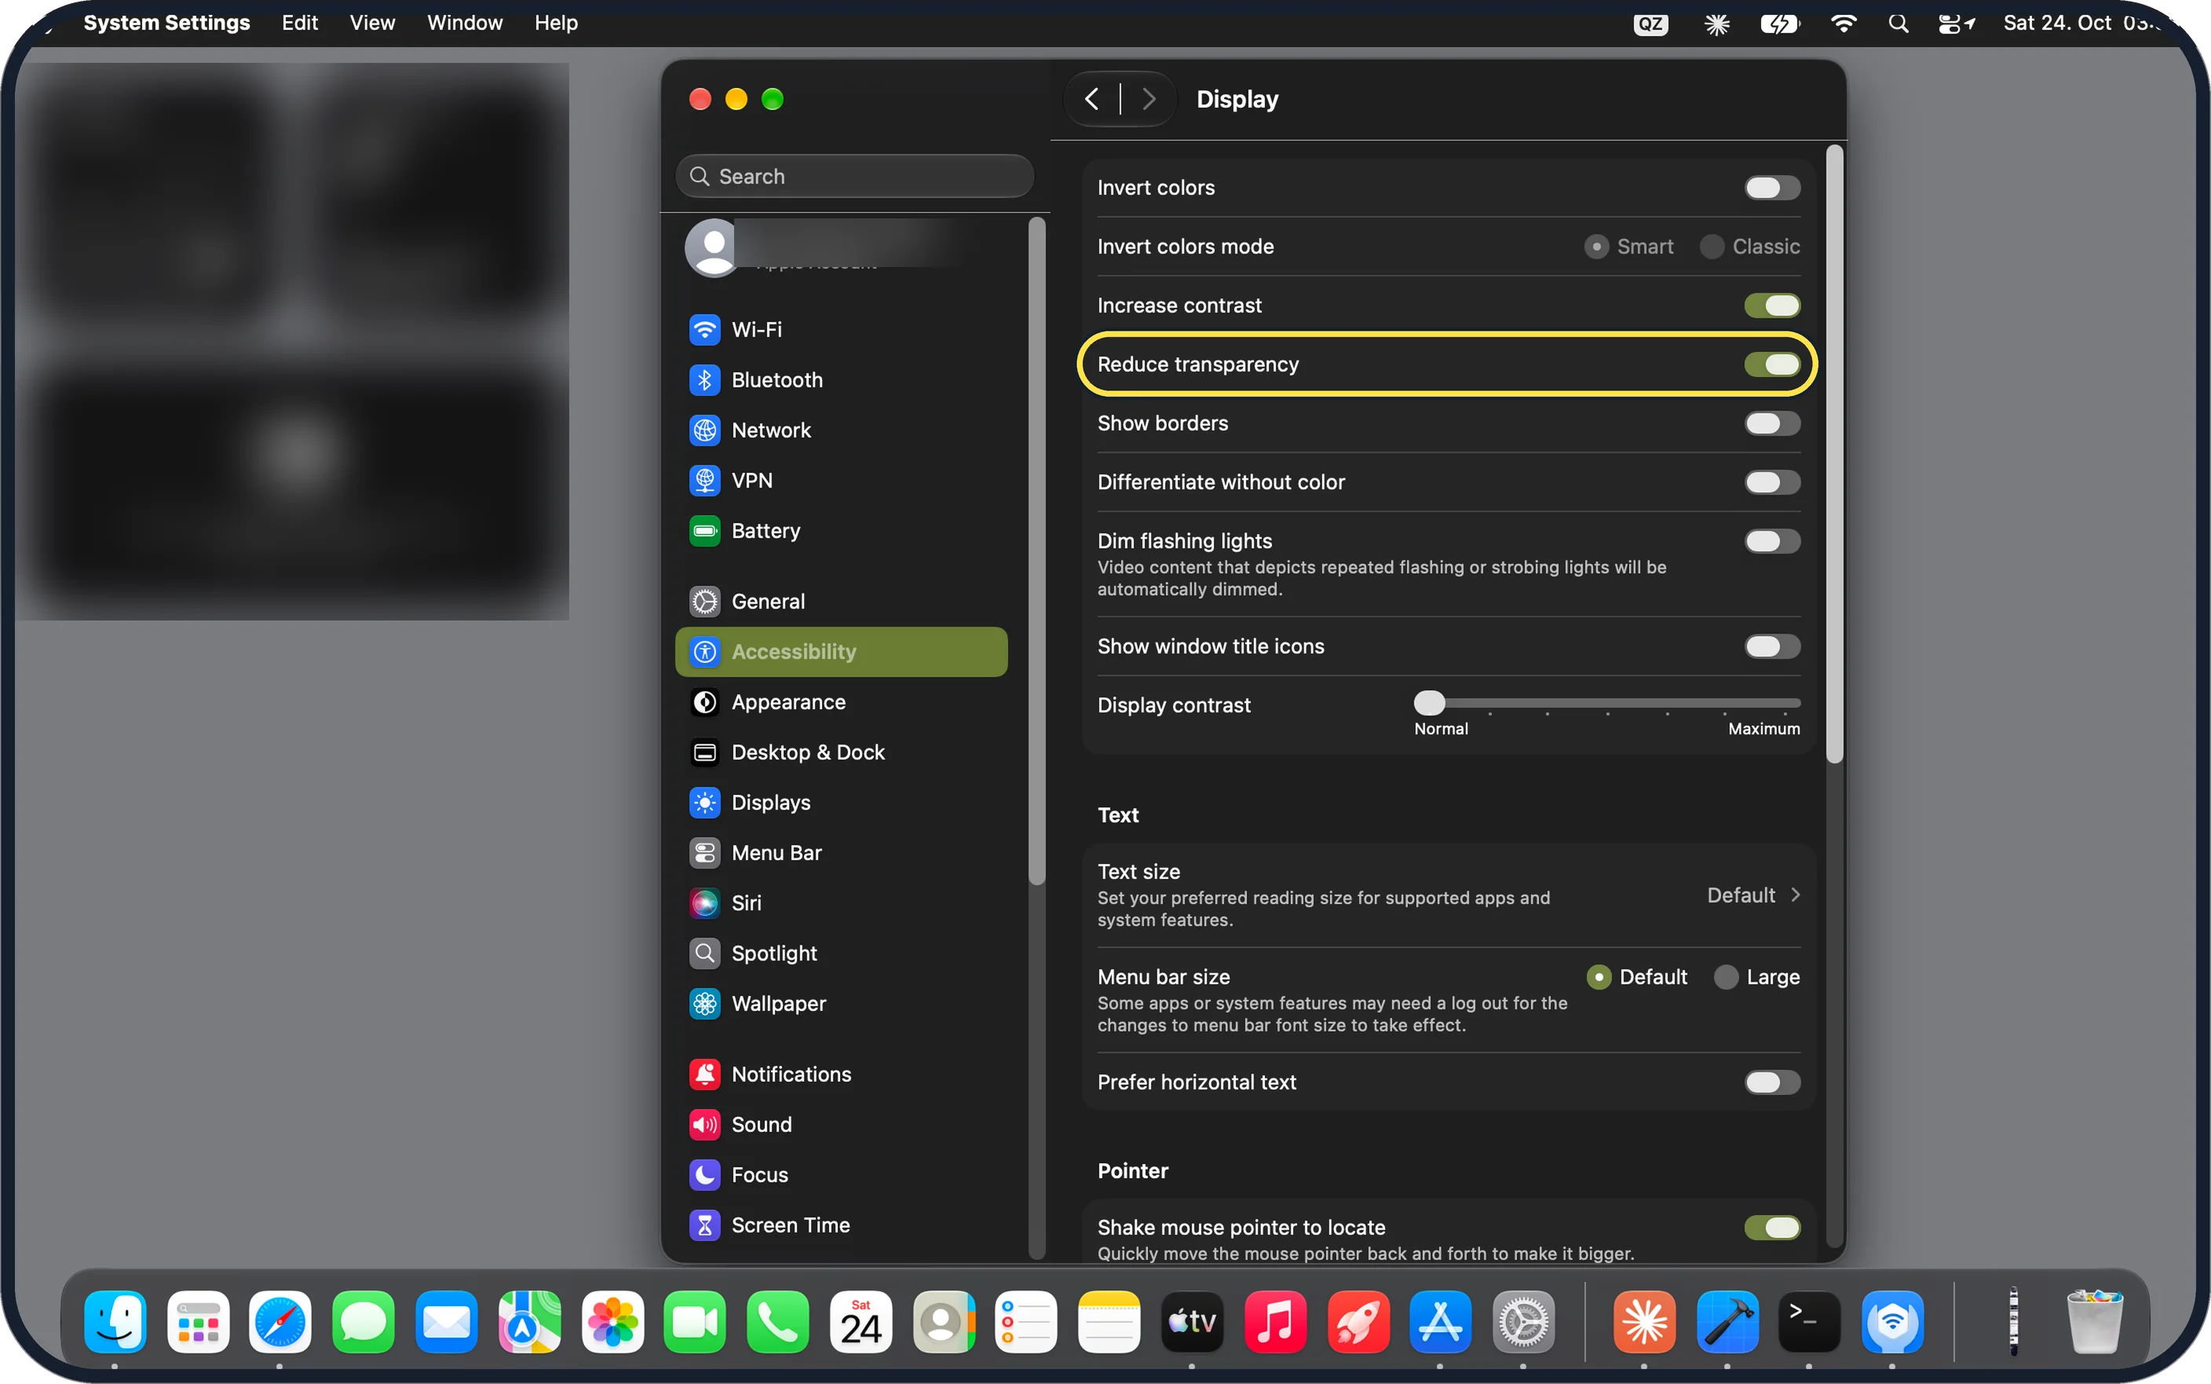Toggle Invert colors switch
2211x1384 pixels.
pos(1772,188)
